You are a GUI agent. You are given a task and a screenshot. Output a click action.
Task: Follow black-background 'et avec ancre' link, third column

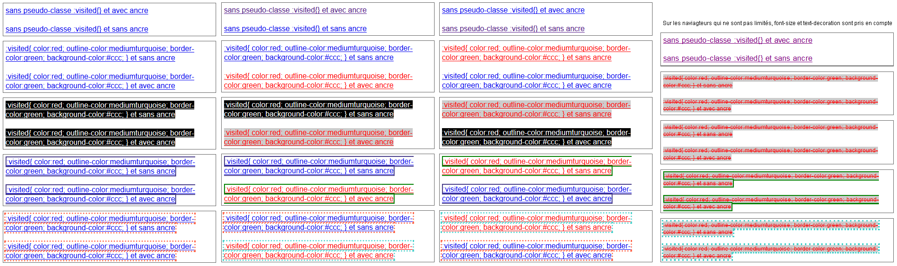(536, 137)
